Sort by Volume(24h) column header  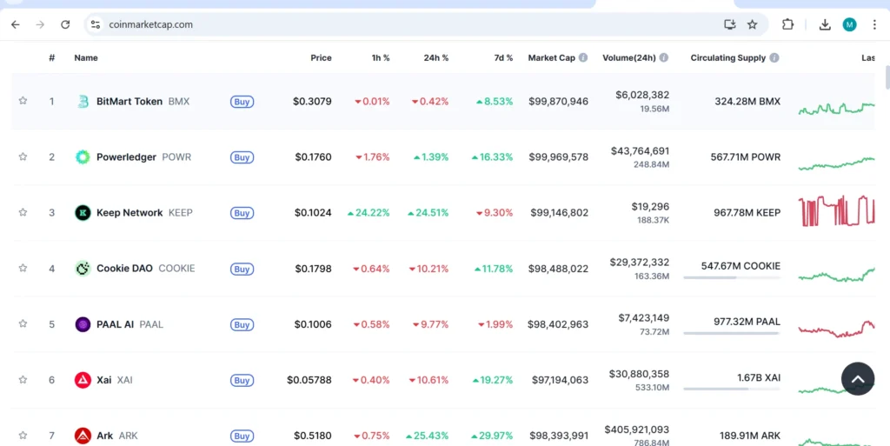(x=629, y=58)
